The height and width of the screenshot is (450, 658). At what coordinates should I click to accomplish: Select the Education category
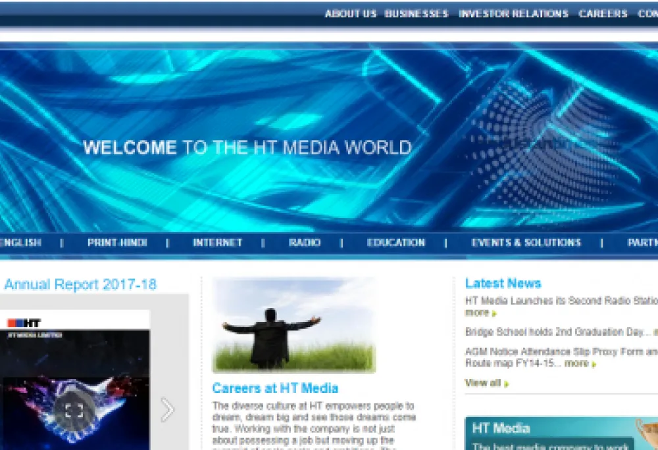pos(395,242)
